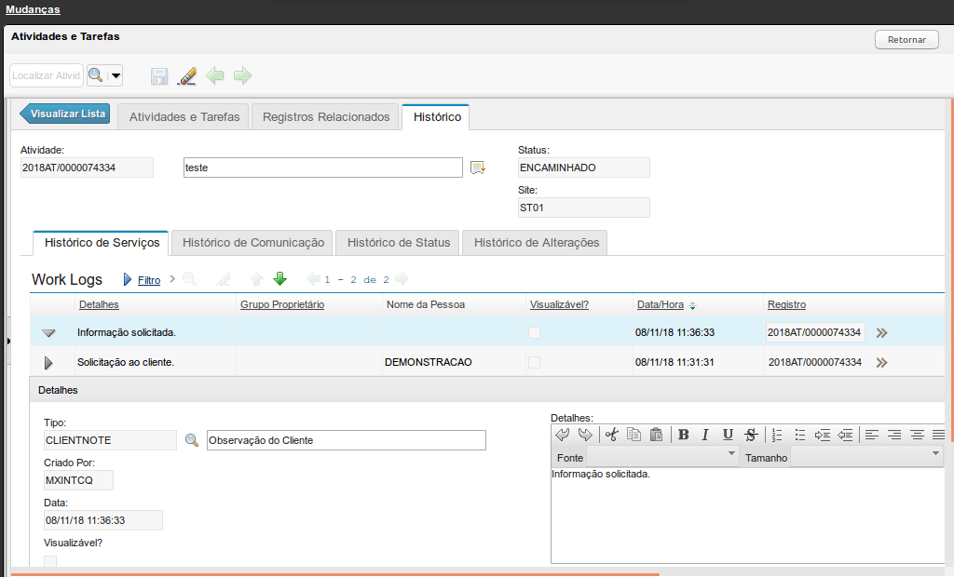Image resolution: width=954 pixels, height=577 pixels.
Task: Expand the Solicitação ao cliente row details
Action: (x=48, y=363)
